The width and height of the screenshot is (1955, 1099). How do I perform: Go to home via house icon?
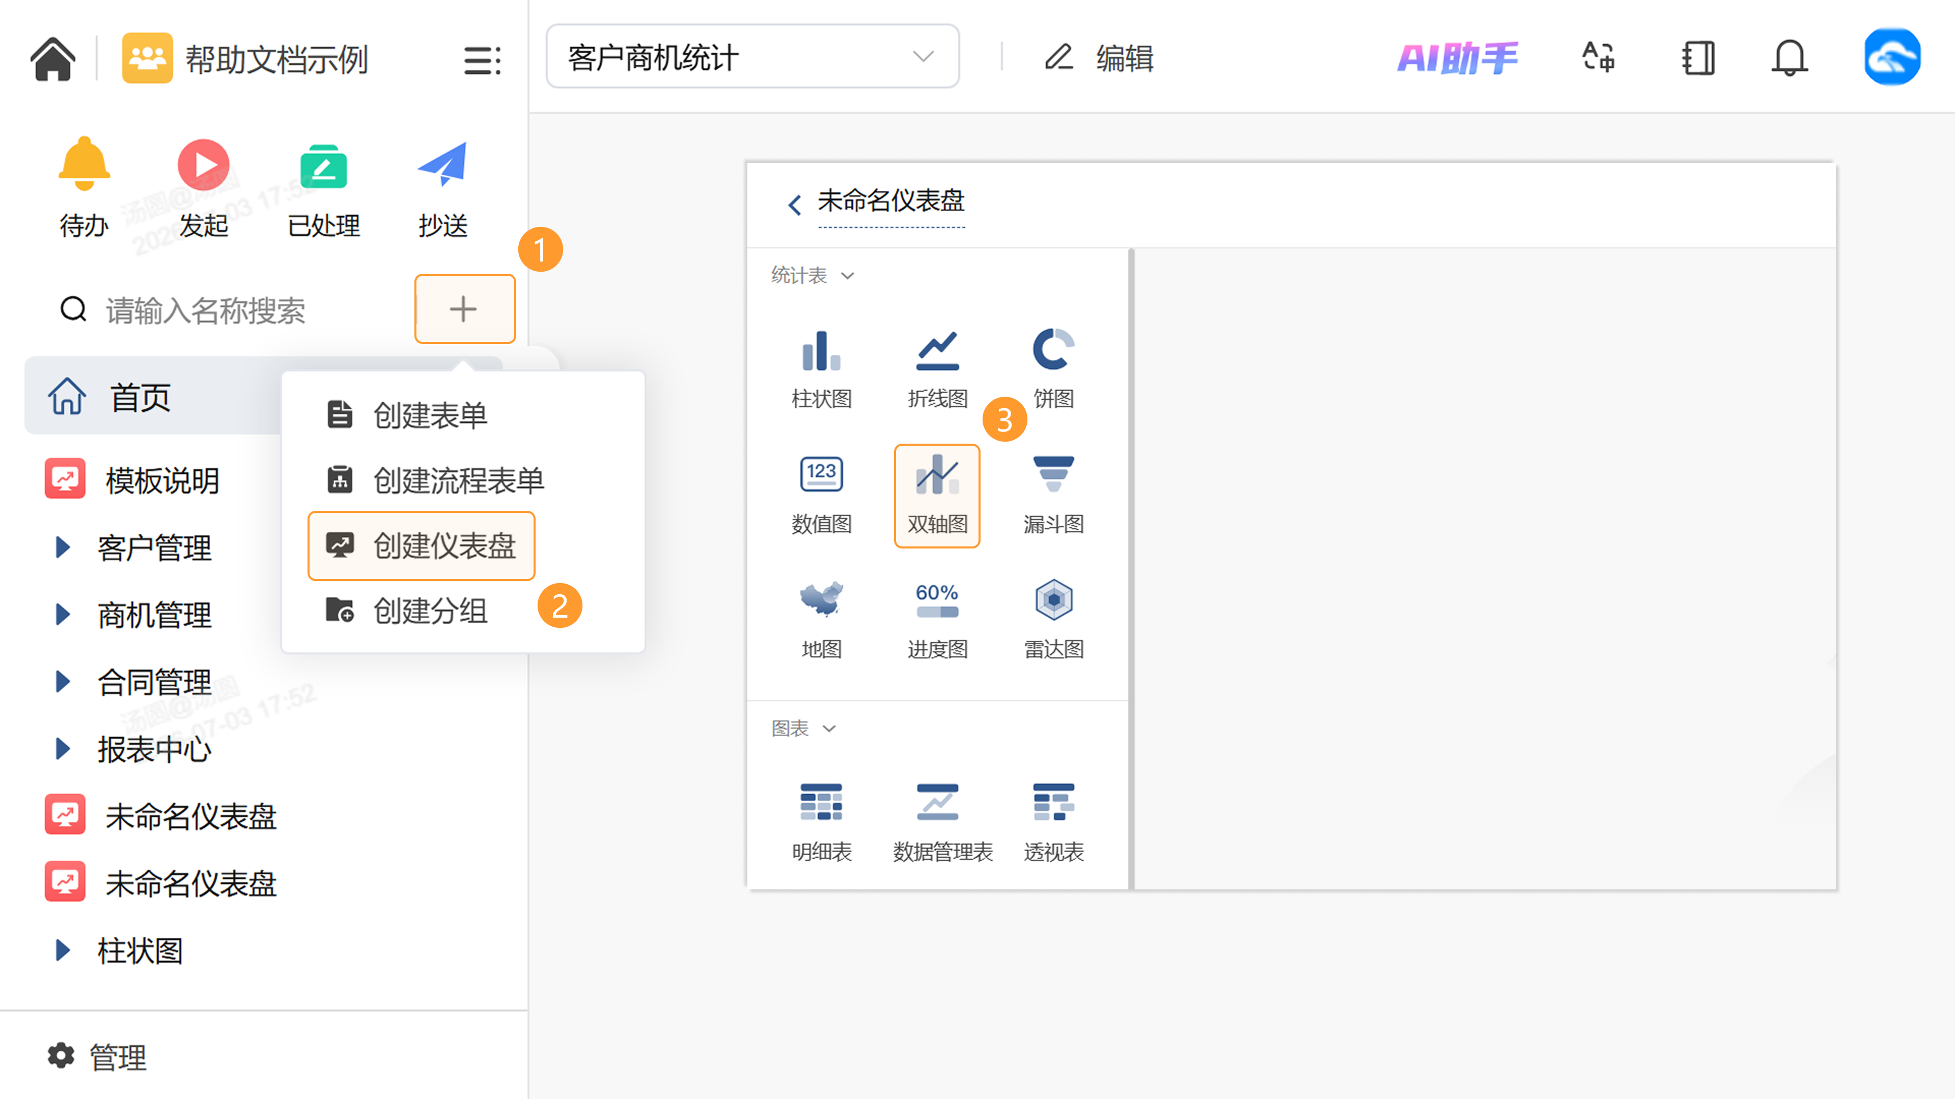[52, 59]
